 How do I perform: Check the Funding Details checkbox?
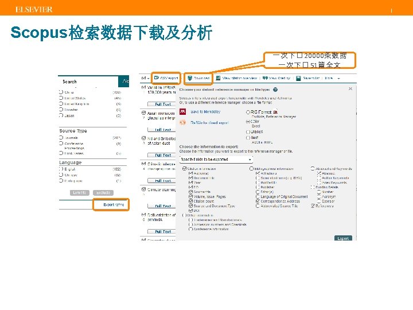[x=313, y=187]
